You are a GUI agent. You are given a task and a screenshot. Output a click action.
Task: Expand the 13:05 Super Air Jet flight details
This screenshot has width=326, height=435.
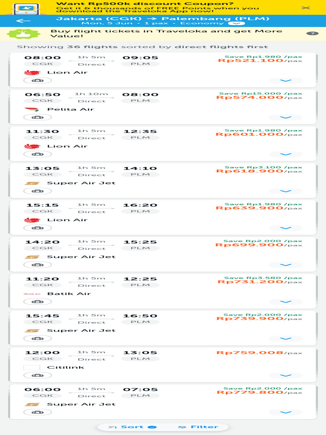point(286,191)
